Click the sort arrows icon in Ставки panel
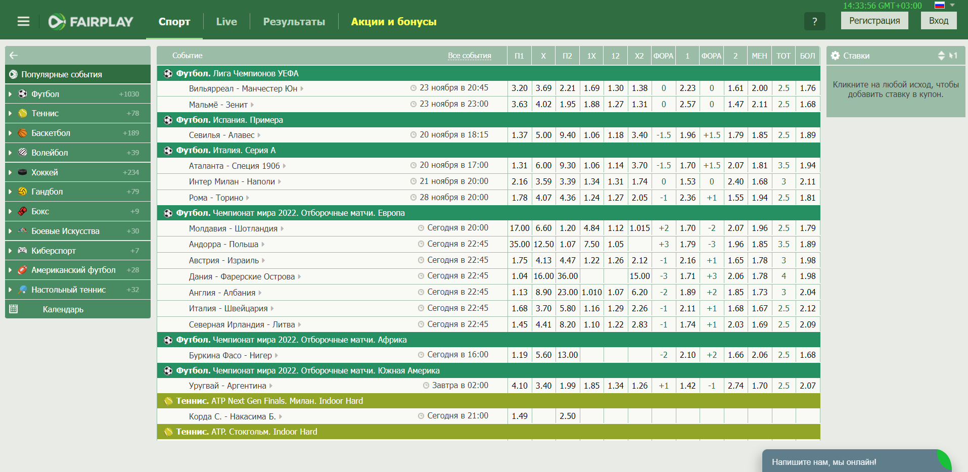The height and width of the screenshot is (472, 968). point(941,56)
